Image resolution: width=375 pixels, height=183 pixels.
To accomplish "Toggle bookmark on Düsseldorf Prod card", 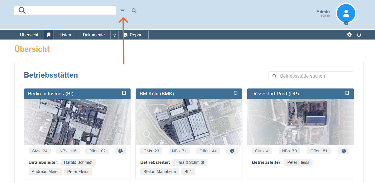I will tap(347, 93).
